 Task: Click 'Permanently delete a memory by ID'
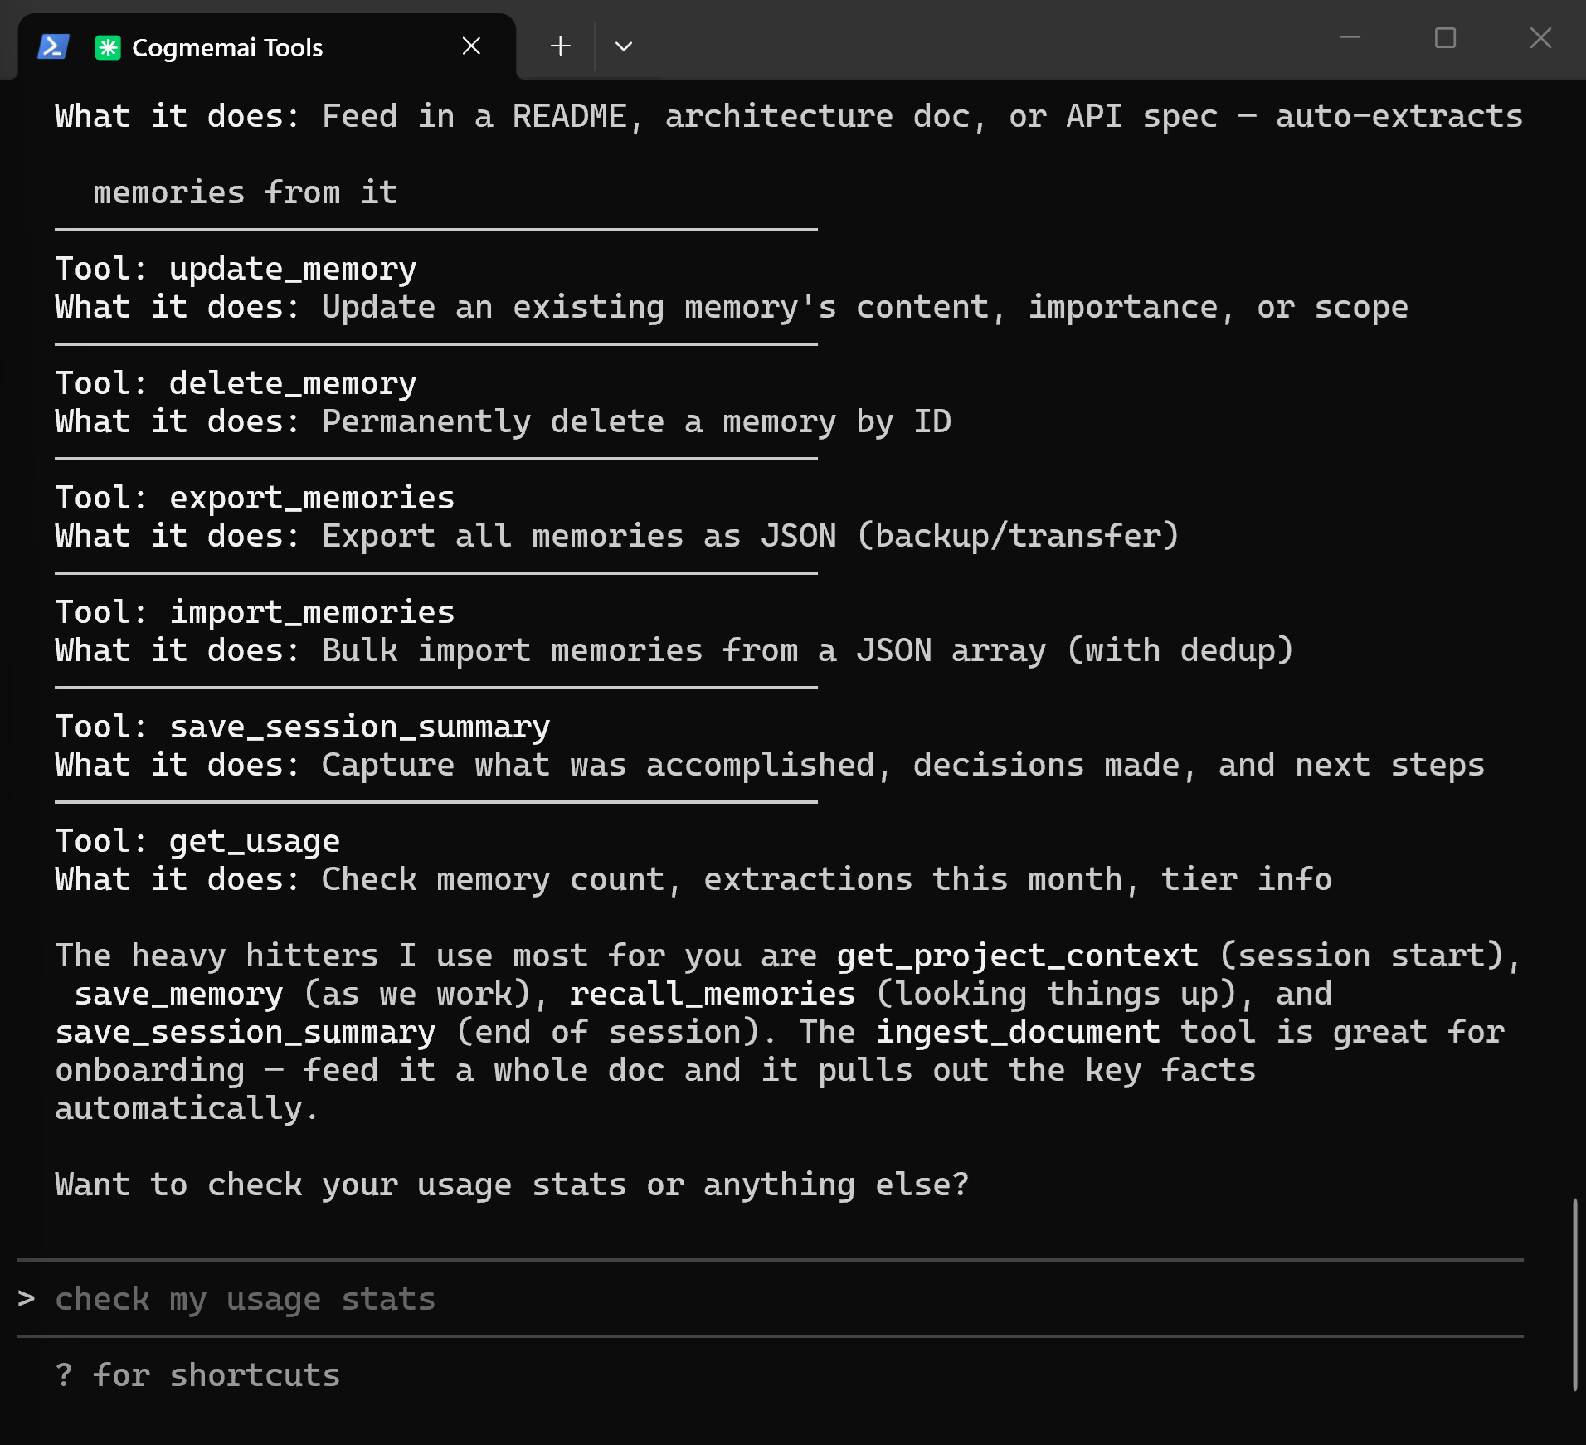(x=636, y=421)
